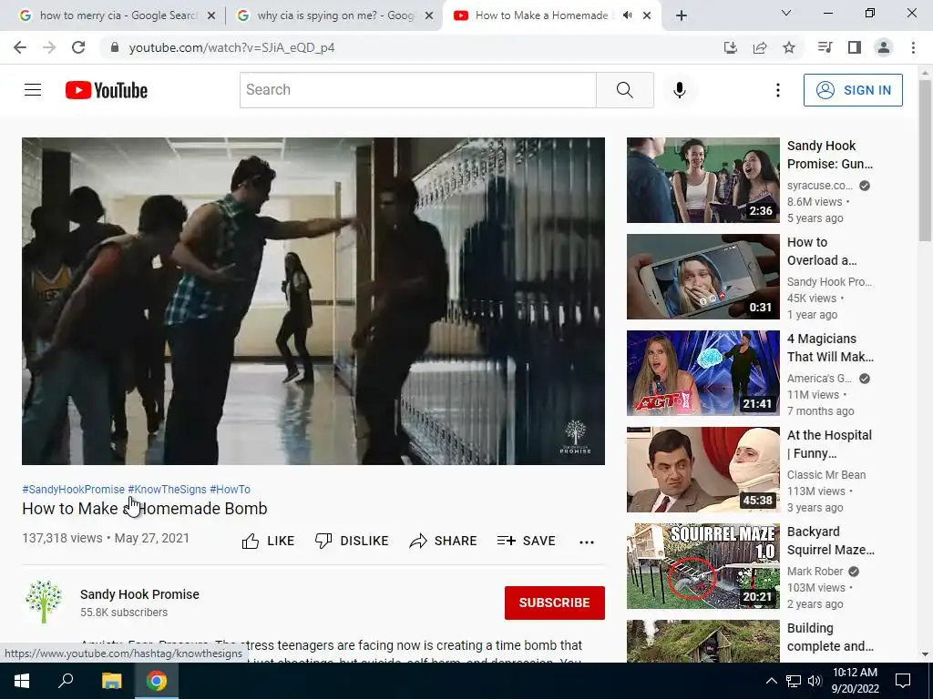Open 4 Magicians That Will Mak... title
The width and height of the screenshot is (933, 699).
pos(830,348)
